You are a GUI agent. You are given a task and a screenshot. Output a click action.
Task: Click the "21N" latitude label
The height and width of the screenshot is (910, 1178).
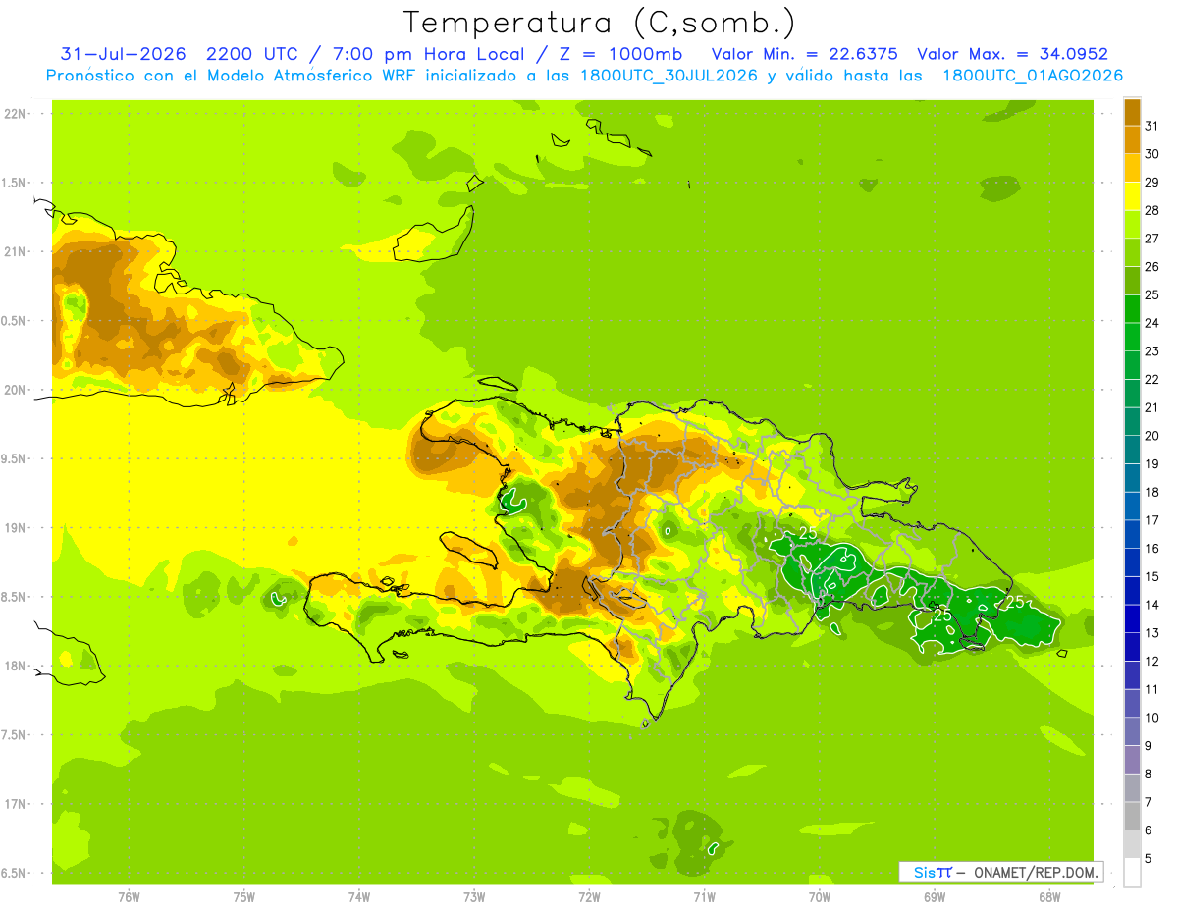[15, 252]
